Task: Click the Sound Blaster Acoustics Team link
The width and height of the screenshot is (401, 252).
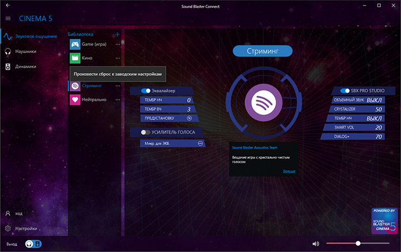Action: [255, 148]
